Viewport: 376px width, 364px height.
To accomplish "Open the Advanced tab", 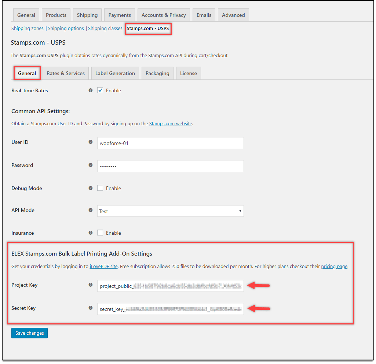I will 233,15.
